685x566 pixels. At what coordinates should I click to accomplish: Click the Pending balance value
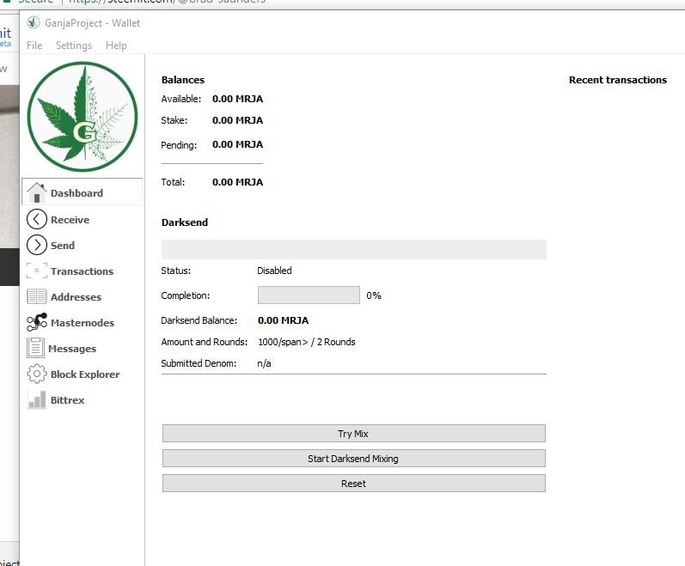point(238,144)
